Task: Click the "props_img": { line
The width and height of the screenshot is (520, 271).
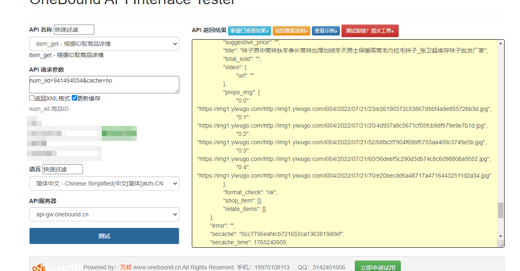Action: 241,92
